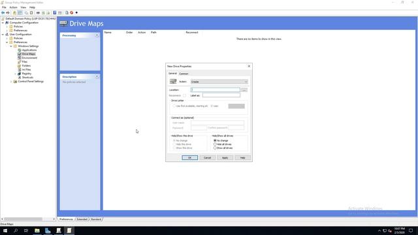Image resolution: width=418 pixels, height=235 pixels.
Task: Select the 'Show all drives' radio button
Action: click(215, 148)
